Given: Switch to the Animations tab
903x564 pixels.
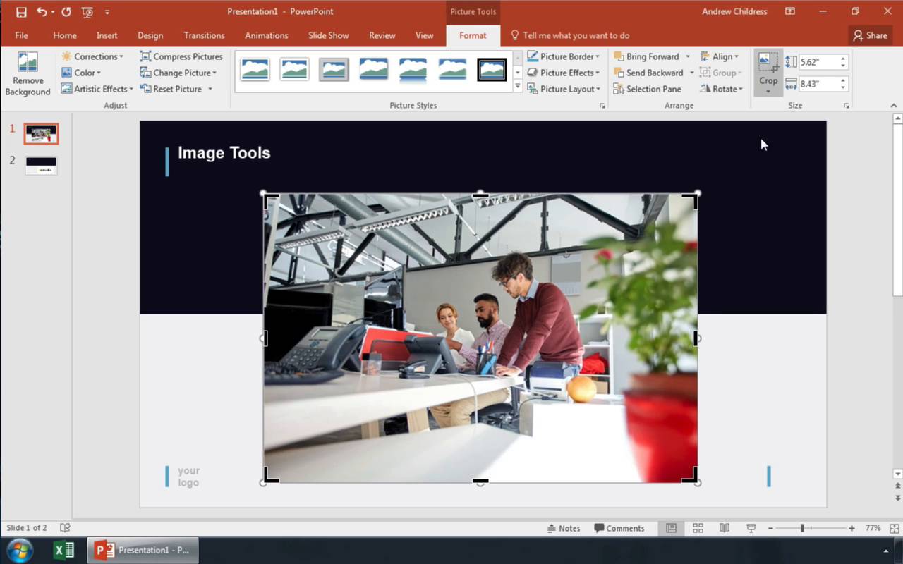Looking at the screenshot, I should [266, 35].
